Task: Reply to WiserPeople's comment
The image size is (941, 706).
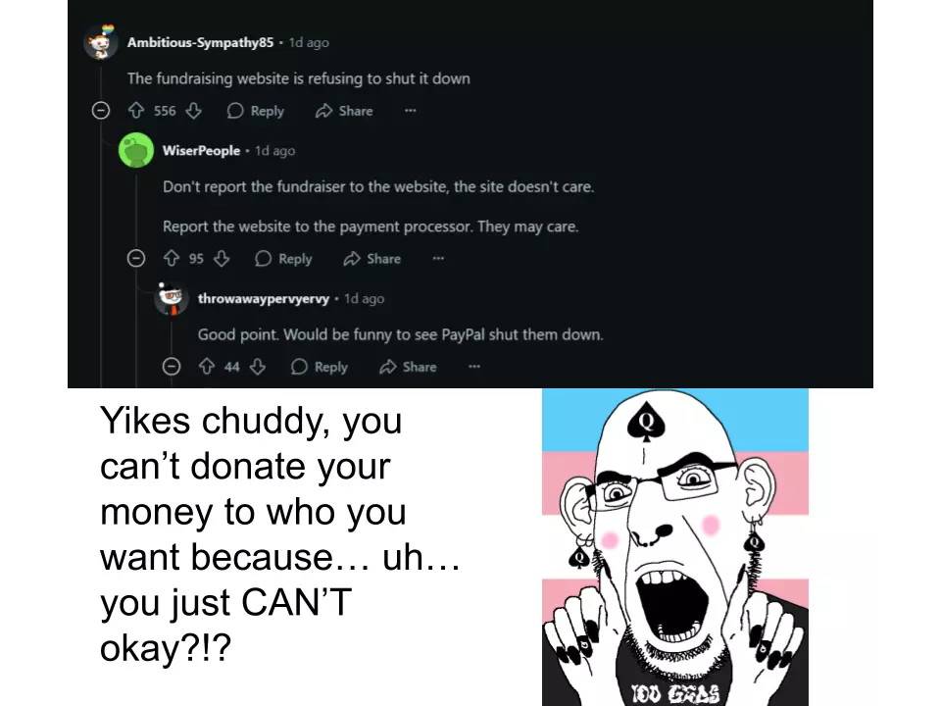Action: point(284,259)
